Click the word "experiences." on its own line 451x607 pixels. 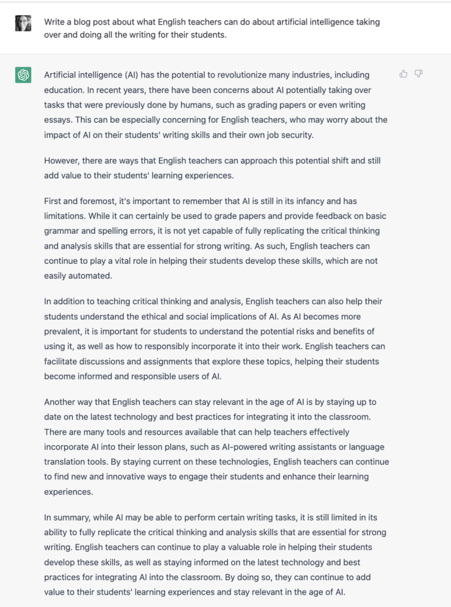coord(68,492)
